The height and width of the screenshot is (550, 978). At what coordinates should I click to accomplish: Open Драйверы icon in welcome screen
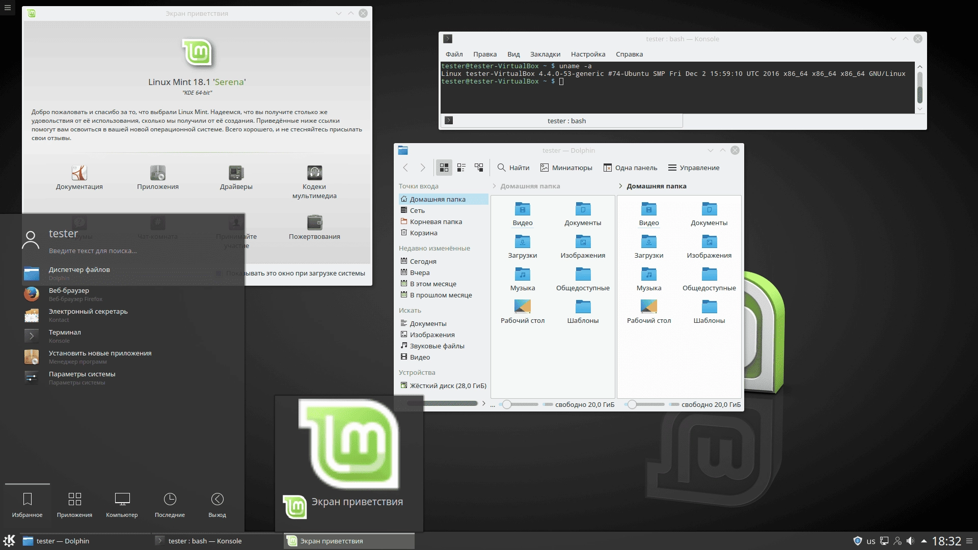tap(236, 173)
